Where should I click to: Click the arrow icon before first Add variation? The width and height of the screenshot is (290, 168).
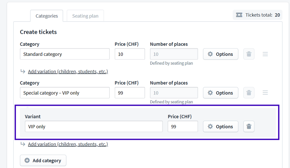tap(23, 71)
